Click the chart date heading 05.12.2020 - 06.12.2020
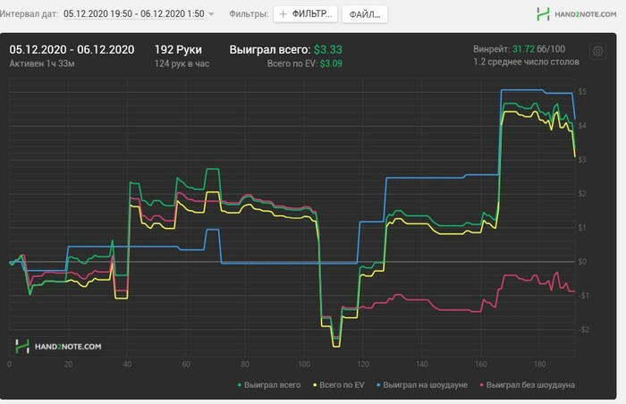This screenshot has height=404, width=626. click(72, 49)
